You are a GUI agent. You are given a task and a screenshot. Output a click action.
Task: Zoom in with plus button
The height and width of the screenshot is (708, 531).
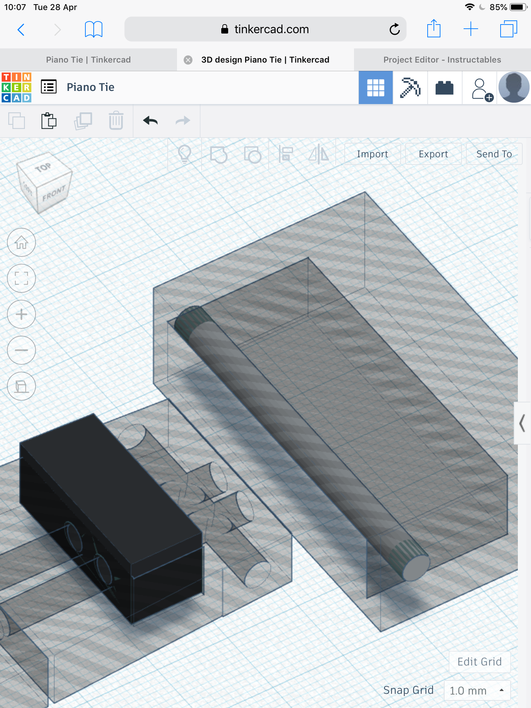point(21,314)
